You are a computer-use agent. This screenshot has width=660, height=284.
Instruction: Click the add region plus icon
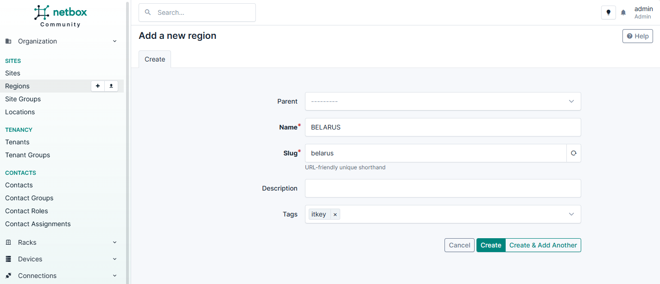pyautogui.click(x=98, y=86)
